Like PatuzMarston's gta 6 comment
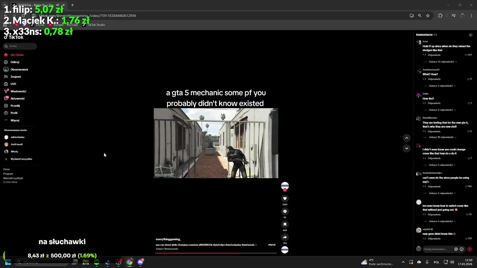Screen dimensions: 477x268 click(469, 131)
